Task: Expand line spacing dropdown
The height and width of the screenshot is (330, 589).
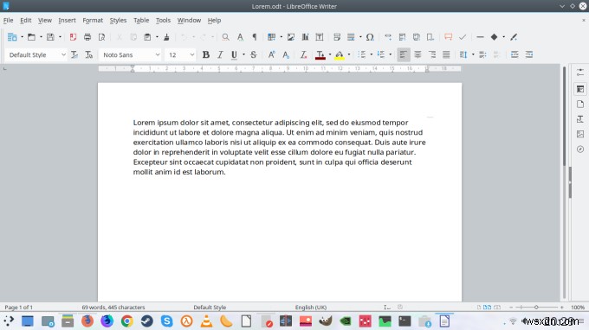Action: [x=473, y=55]
